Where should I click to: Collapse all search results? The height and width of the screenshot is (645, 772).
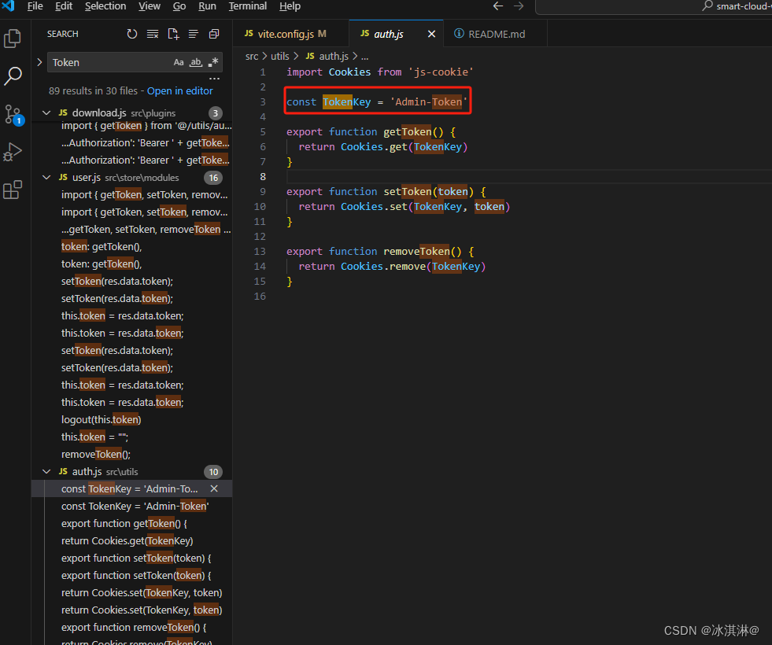pyautogui.click(x=214, y=34)
